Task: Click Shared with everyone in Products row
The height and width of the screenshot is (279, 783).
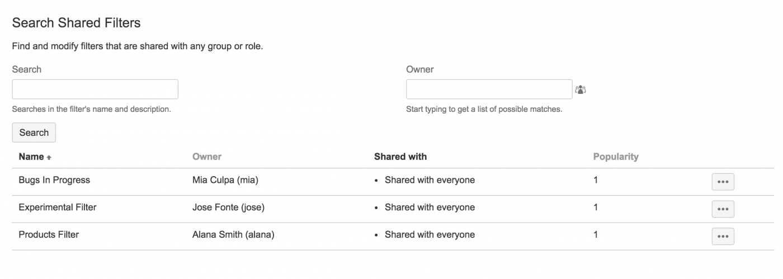Action: [x=430, y=235]
